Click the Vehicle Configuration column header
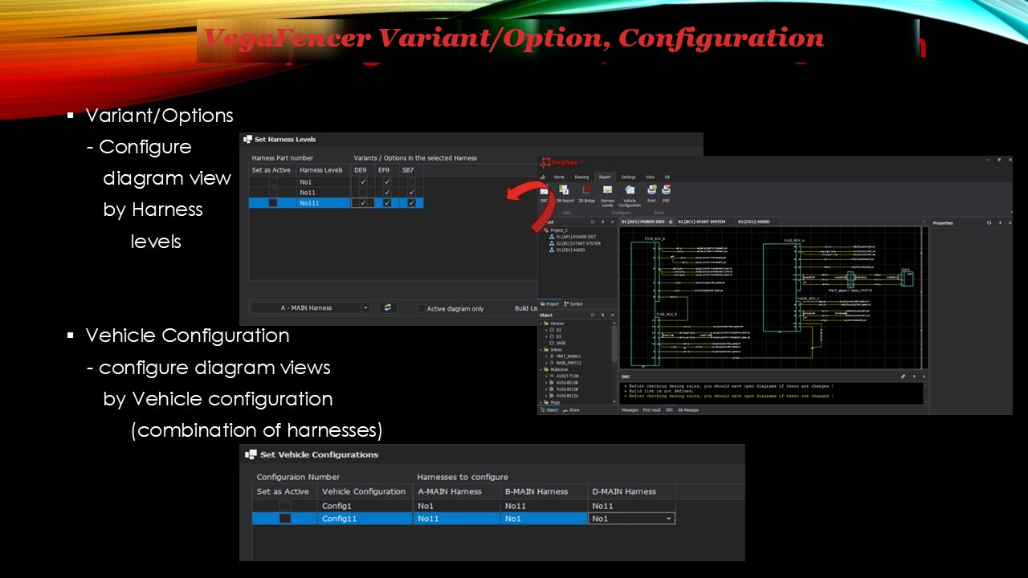Viewport: 1028px width, 578px height. point(364,491)
